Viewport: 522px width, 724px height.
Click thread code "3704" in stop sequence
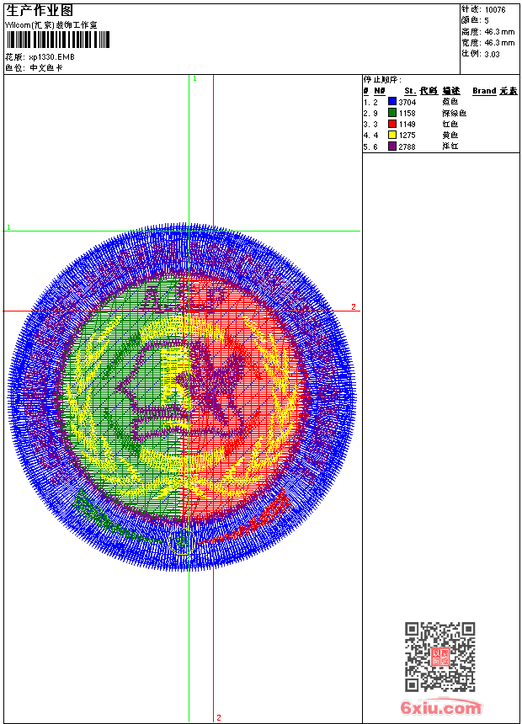pos(407,102)
